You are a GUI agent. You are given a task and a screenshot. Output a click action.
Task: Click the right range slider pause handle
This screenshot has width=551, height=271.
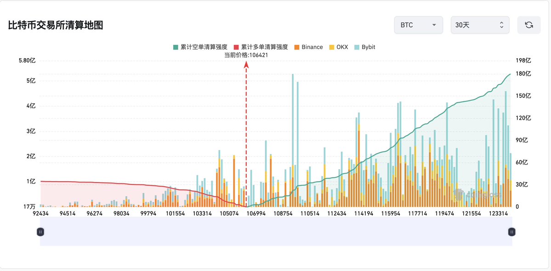tap(511, 232)
